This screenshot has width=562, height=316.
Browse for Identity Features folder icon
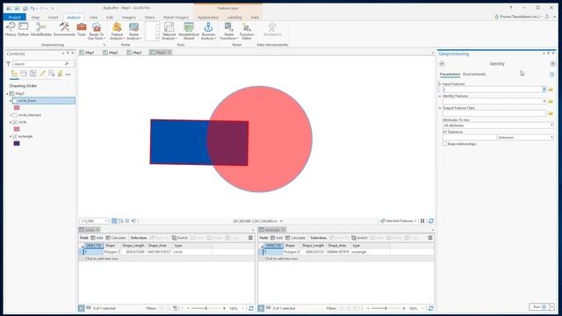point(551,102)
